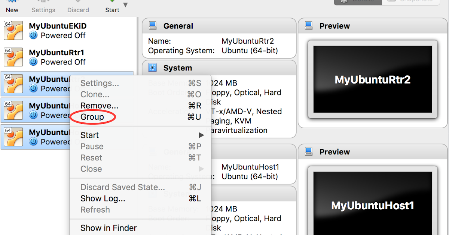This screenshot has height=235, width=449.
Task: Click the MyUbuntuEKiD virtual machine icon
Action: [13, 30]
